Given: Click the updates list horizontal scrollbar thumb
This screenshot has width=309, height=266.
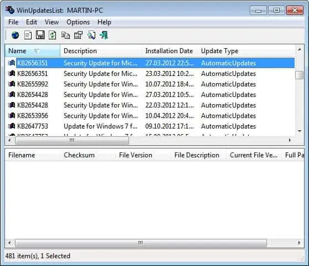Looking at the screenshot, I should [x=72, y=140].
